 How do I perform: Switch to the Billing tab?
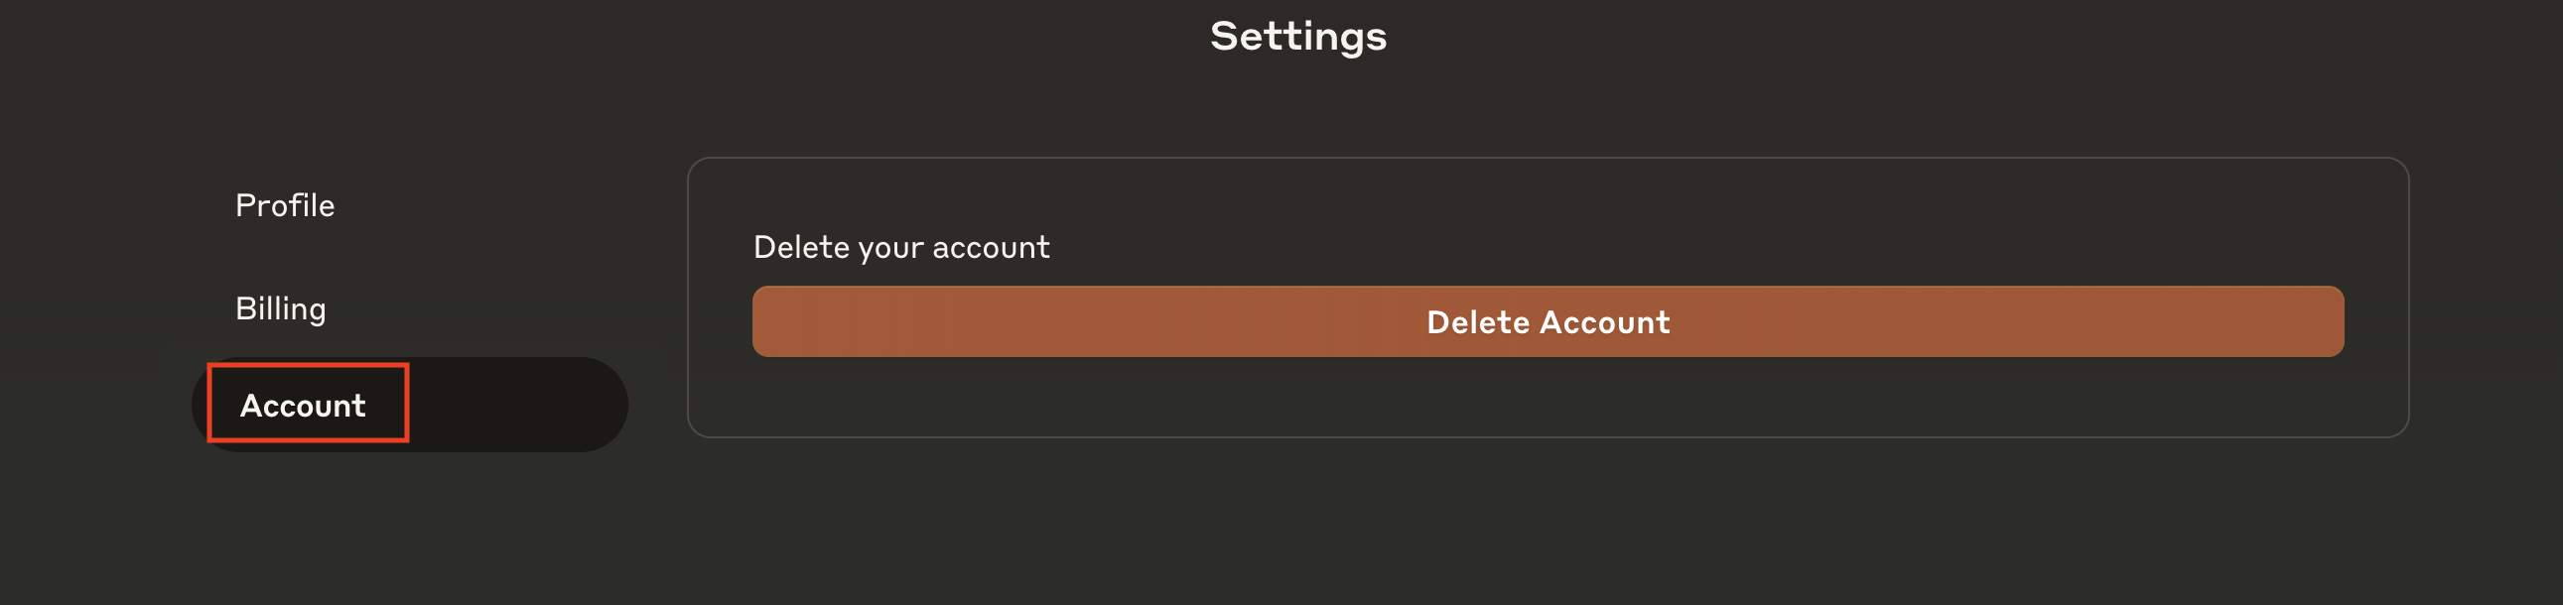pos(281,309)
